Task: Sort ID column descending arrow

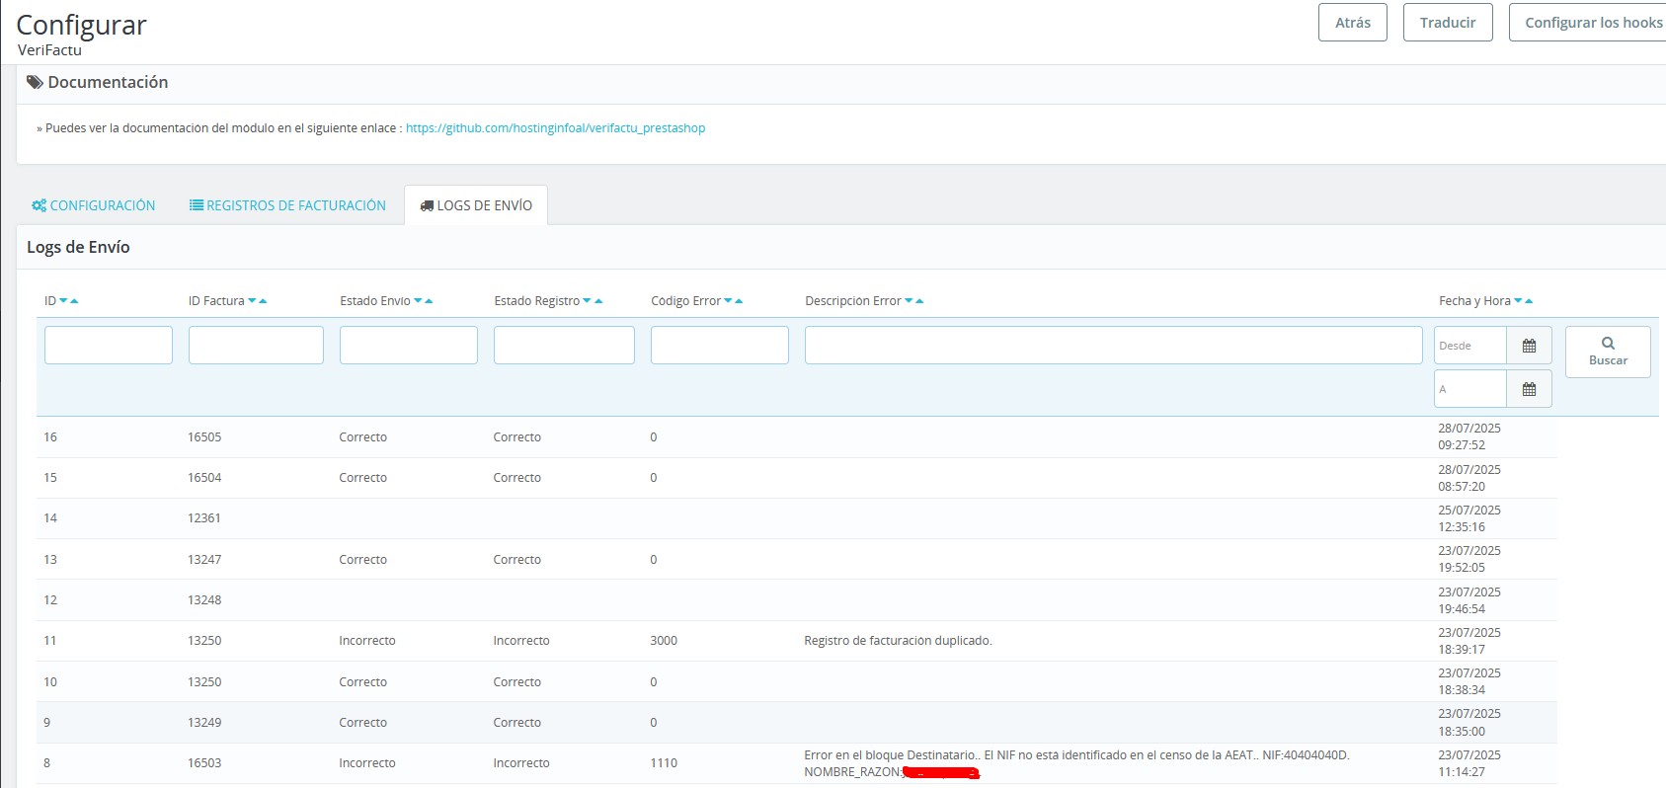Action: tap(63, 301)
